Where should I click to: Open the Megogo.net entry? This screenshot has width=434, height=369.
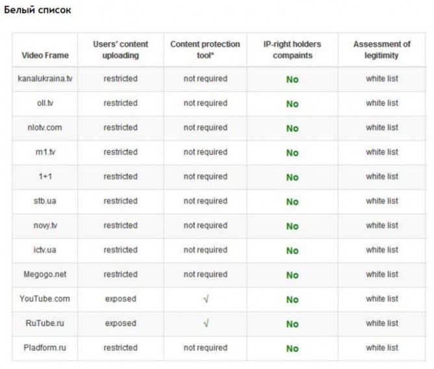pos(45,274)
